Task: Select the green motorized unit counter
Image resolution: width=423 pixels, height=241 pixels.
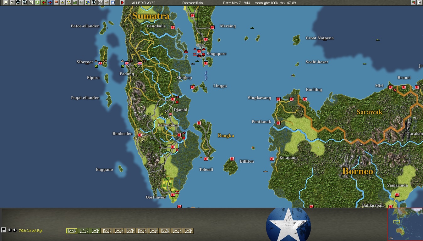Action: pyautogui.click(x=95, y=231)
